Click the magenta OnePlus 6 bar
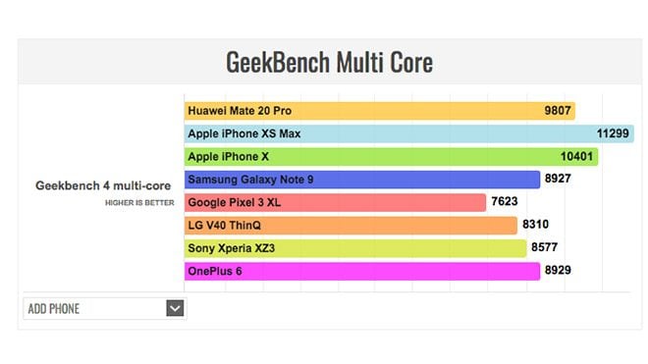This screenshot has width=648, height=364. click(362, 272)
